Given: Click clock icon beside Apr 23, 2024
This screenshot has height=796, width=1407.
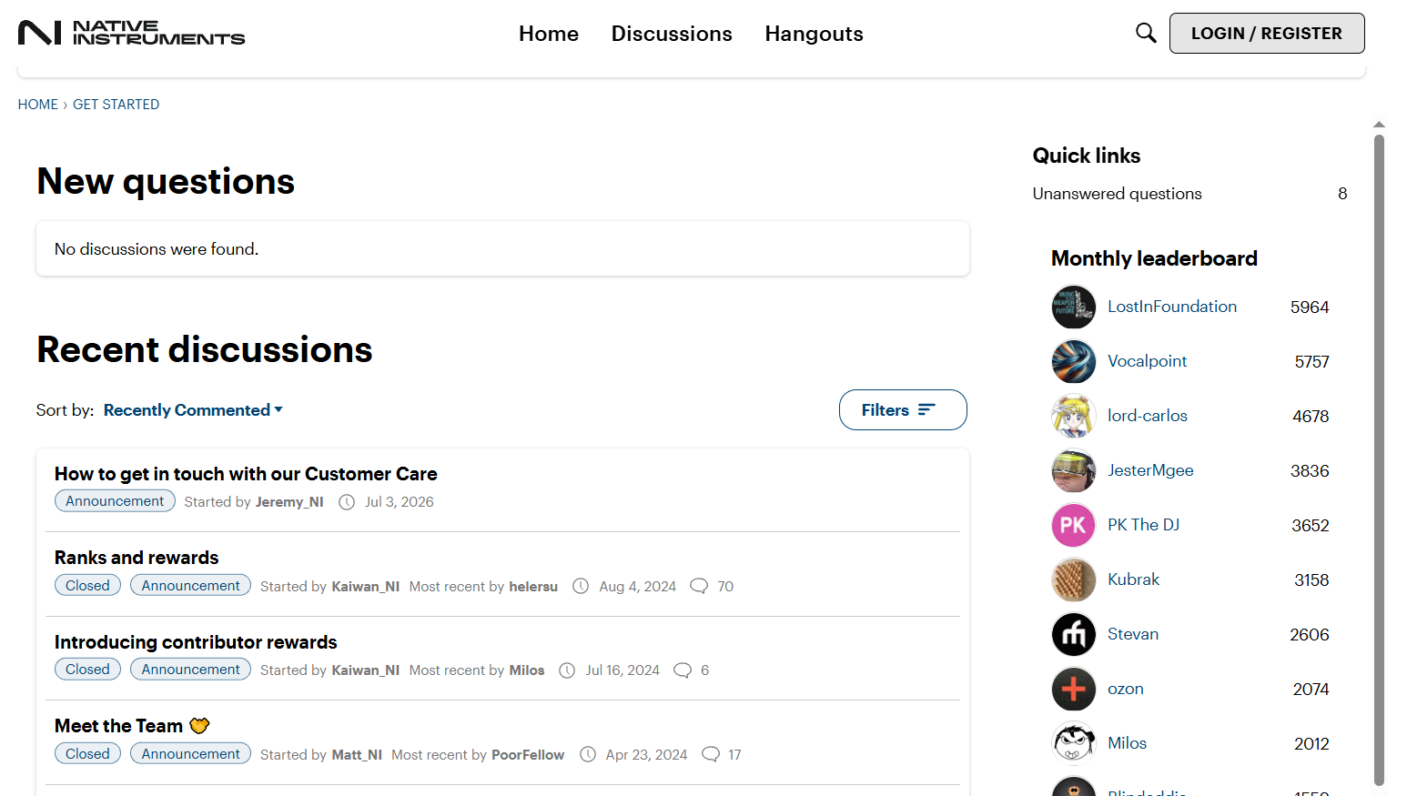Looking at the screenshot, I should (x=588, y=755).
